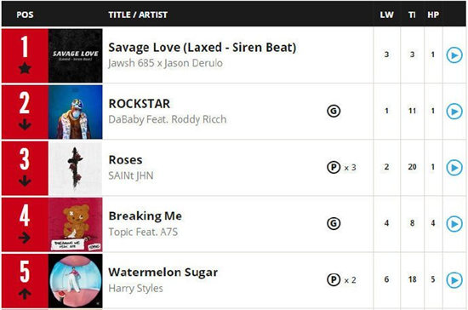Play preview of Savage Love
The height and width of the screenshot is (310, 468).
click(454, 55)
